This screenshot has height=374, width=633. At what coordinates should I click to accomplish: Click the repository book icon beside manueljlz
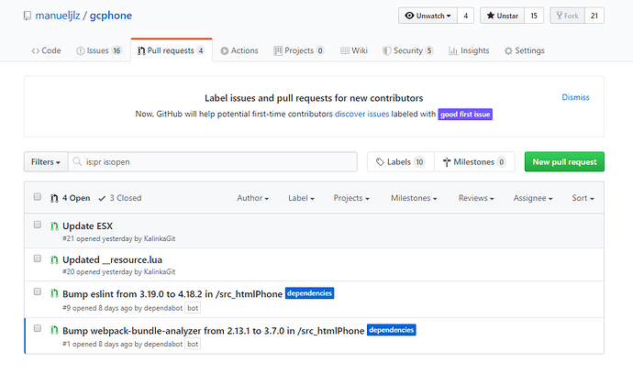pos(28,16)
